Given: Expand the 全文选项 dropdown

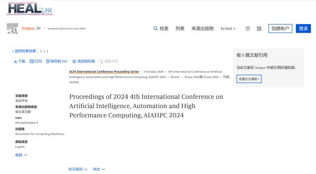Looking at the screenshot, I should click(x=78, y=169).
